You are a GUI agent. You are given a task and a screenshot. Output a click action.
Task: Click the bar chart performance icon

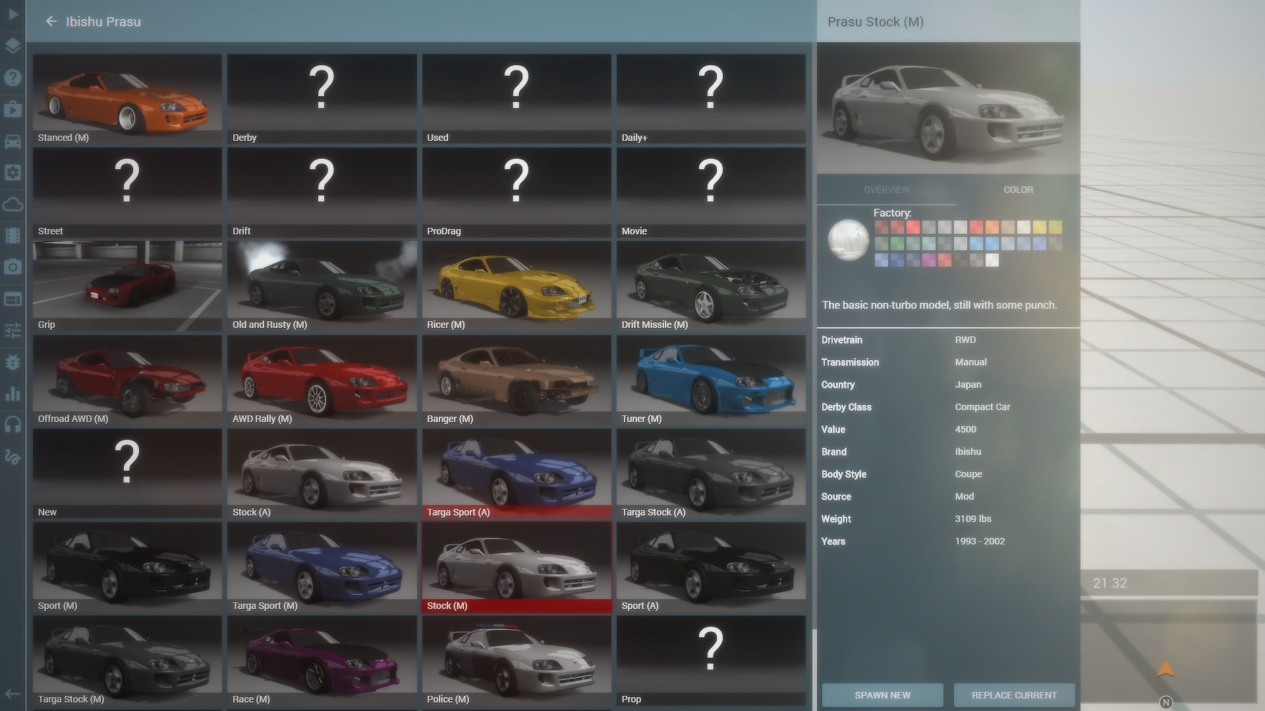click(x=13, y=394)
